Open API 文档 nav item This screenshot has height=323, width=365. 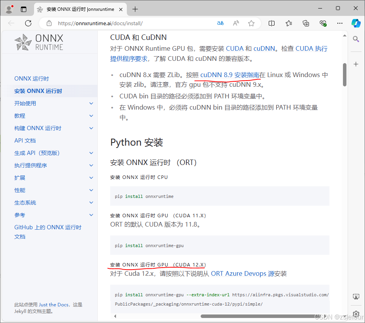[x=25, y=141]
